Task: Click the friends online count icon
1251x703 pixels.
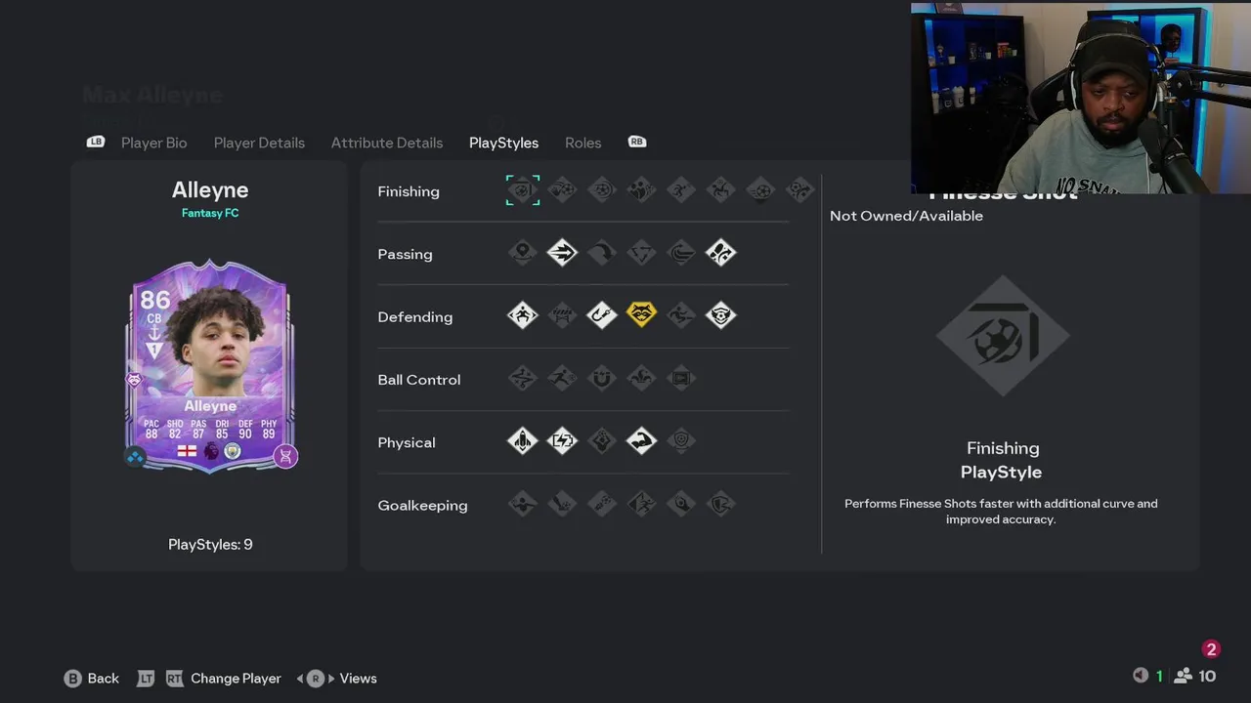Action: [x=1184, y=676]
